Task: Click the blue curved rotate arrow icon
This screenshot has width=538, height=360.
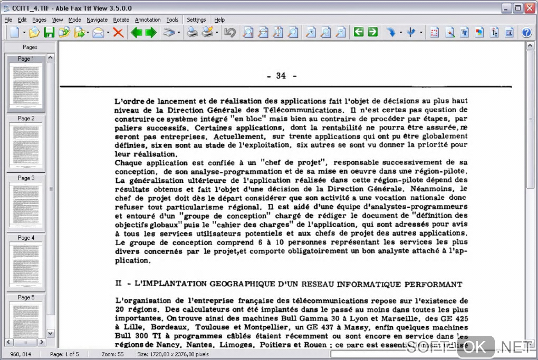Action: (x=391, y=33)
